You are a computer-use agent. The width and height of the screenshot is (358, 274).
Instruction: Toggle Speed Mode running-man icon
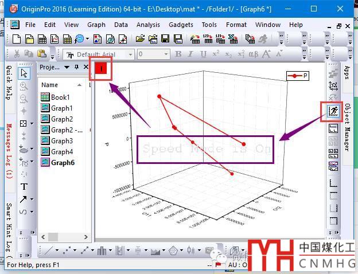333,111
